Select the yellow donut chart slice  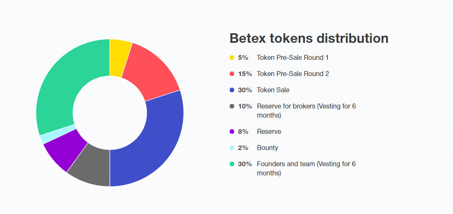tap(119, 58)
